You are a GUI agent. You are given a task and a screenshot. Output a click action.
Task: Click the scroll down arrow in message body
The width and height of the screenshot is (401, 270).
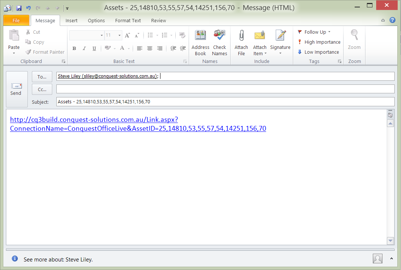[391, 241]
